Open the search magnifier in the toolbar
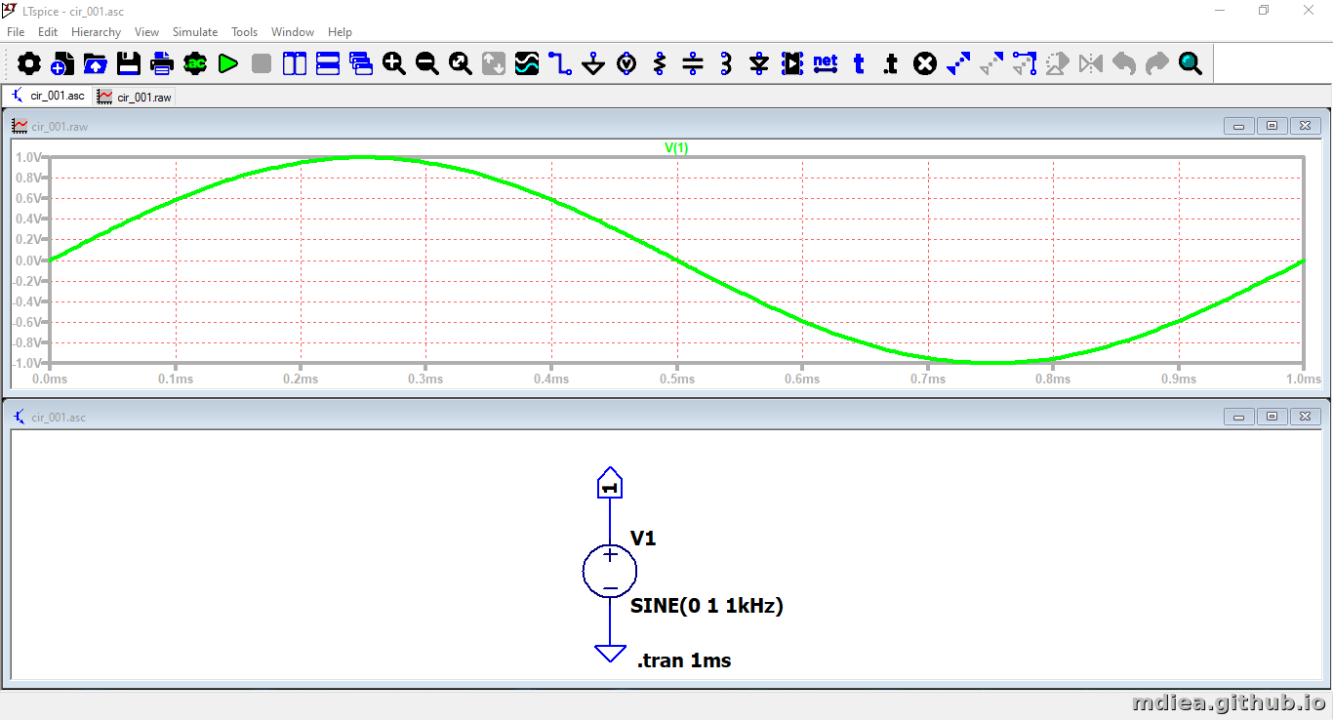 1191,64
